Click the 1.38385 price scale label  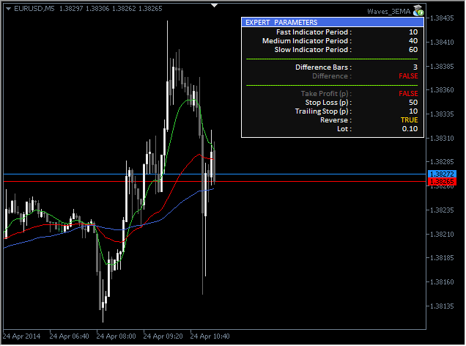click(442, 66)
